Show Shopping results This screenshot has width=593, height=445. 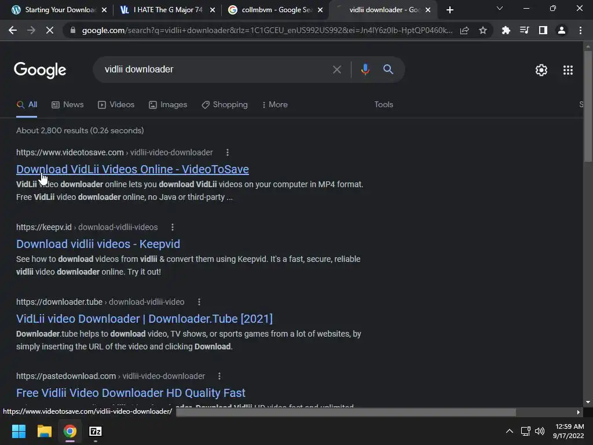pos(225,104)
